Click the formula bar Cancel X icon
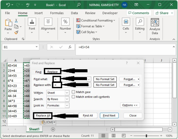This screenshot has height=139, width=178. pyautogui.click(x=52, y=47)
